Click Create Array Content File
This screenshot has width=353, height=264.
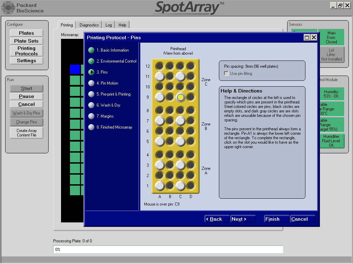(x=27, y=133)
